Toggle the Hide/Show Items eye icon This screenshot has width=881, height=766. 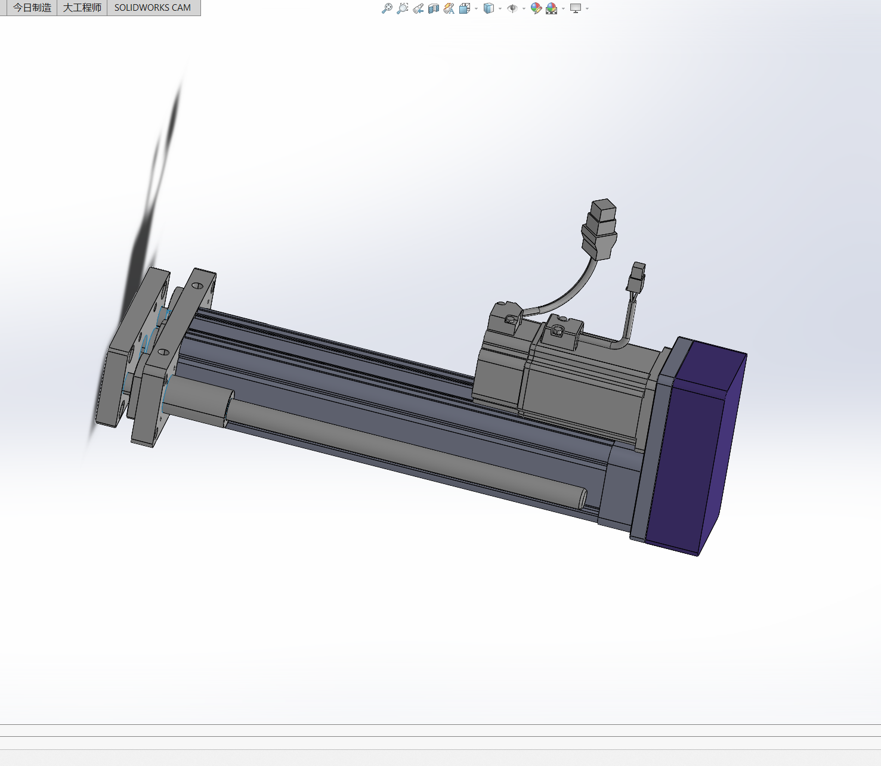pos(512,8)
